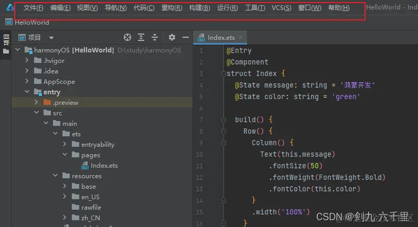The image size is (418, 227).
Task: Open the 代码(C) menu
Action: click(x=144, y=8)
